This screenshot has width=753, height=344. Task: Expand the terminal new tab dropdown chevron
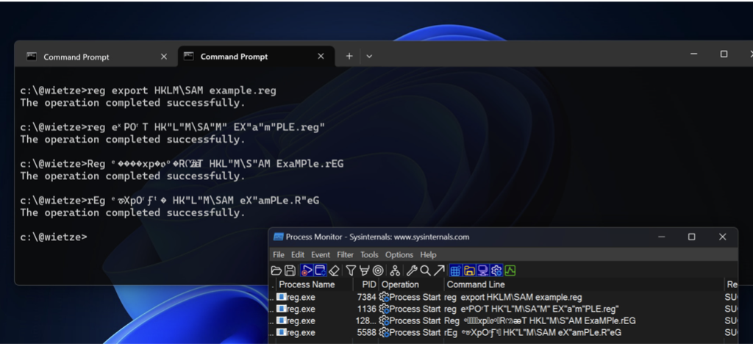tap(369, 57)
